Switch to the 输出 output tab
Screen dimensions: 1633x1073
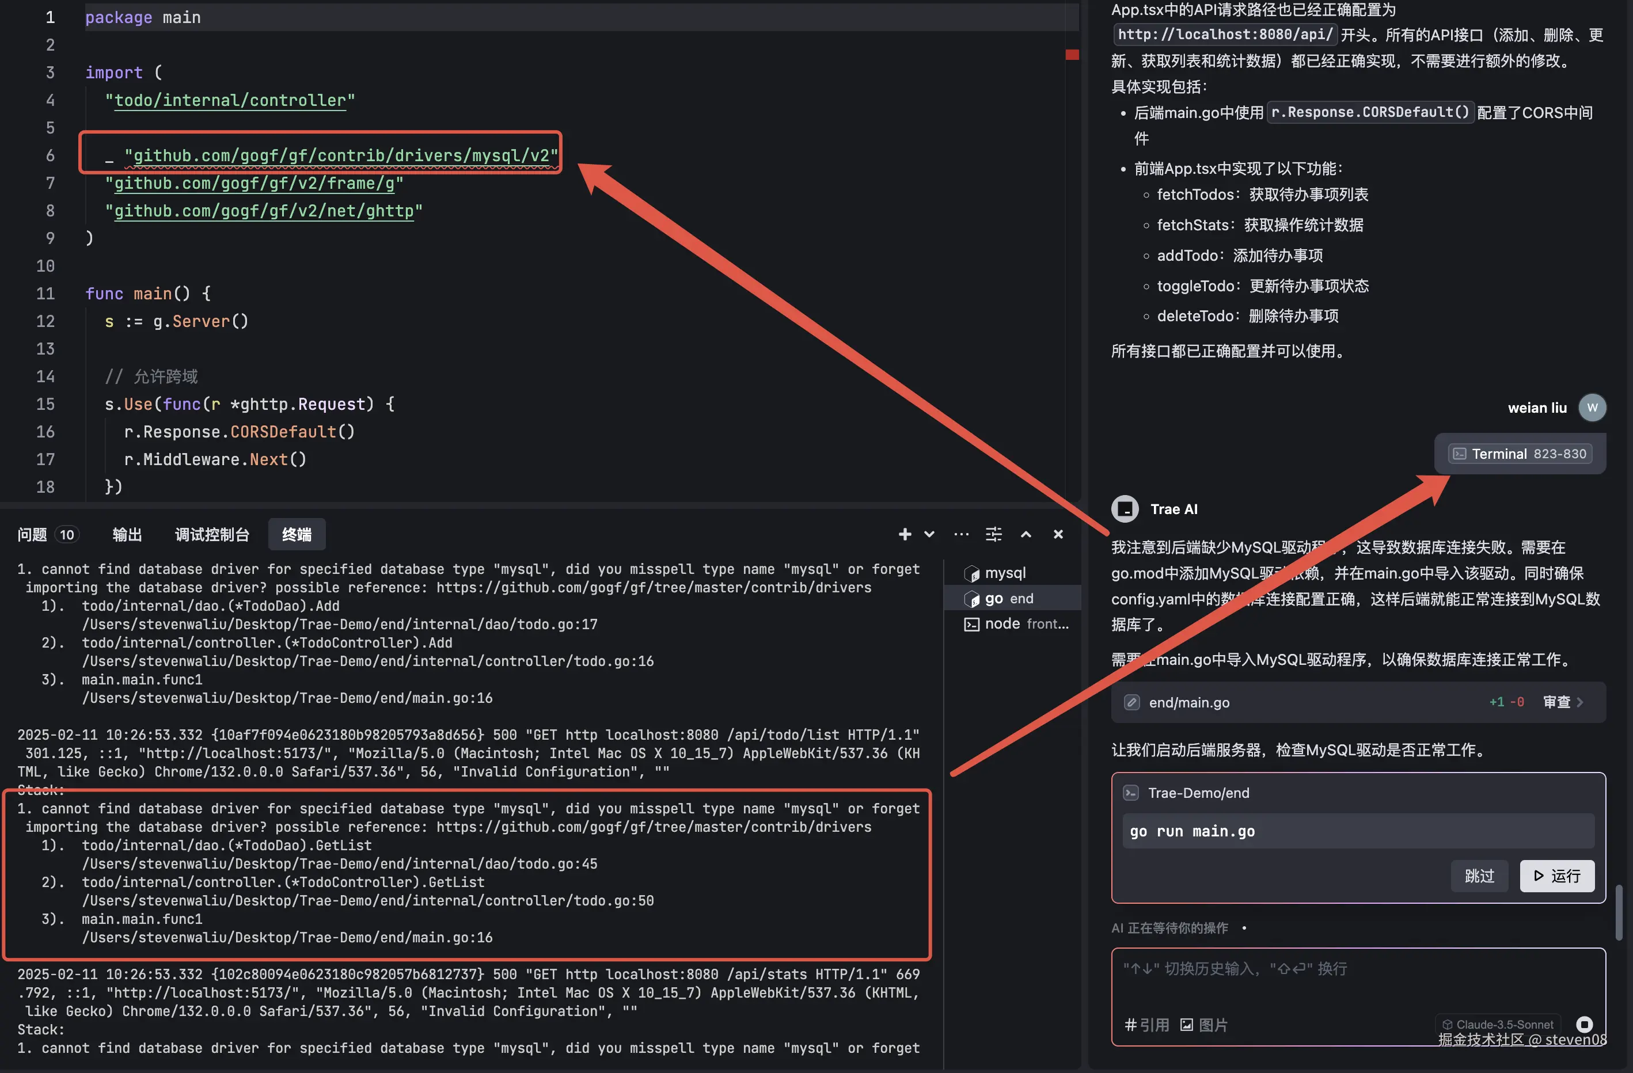pos(127,534)
